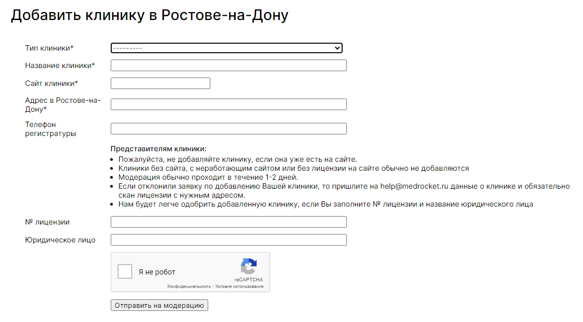Image resolution: width=583 pixels, height=322 pixels.
Task: Click the Юридическое лицо label text
Action: pyautogui.click(x=60, y=240)
